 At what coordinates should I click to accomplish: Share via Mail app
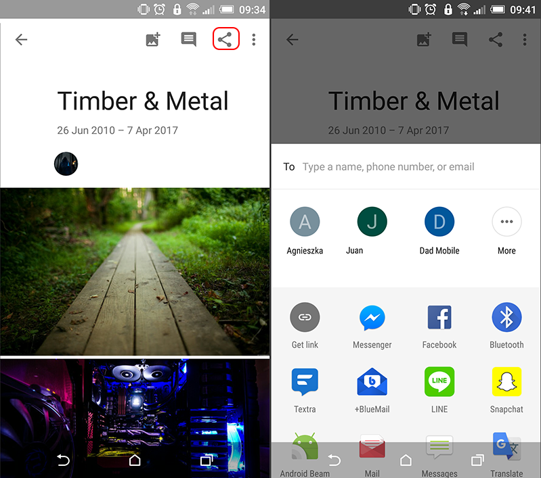(372, 455)
